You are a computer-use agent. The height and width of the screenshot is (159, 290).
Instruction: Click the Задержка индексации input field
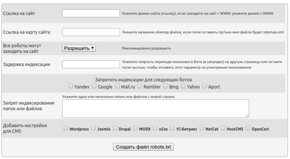pos(91,65)
